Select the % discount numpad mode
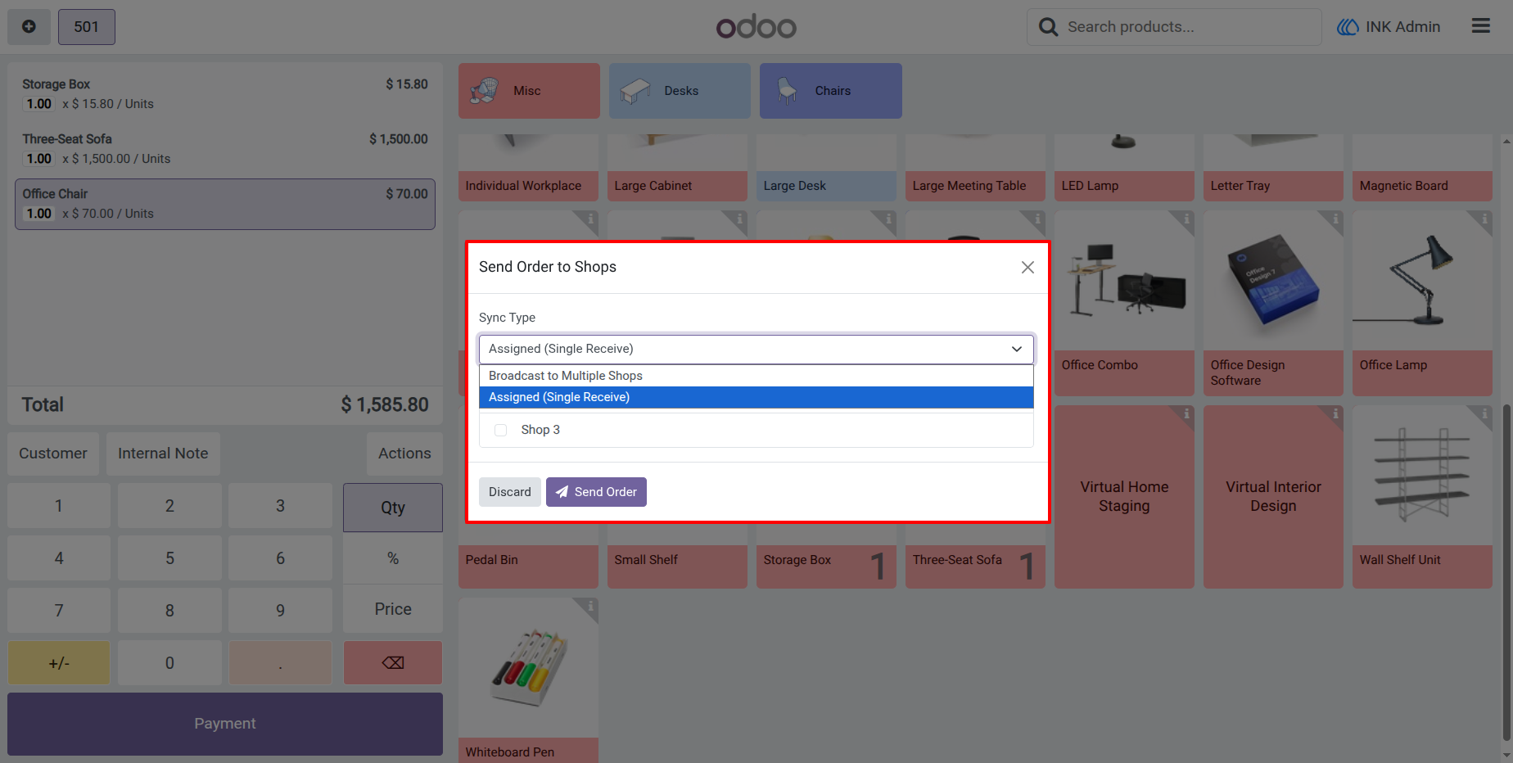Viewport: 1513px width, 763px height. pos(393,558)
